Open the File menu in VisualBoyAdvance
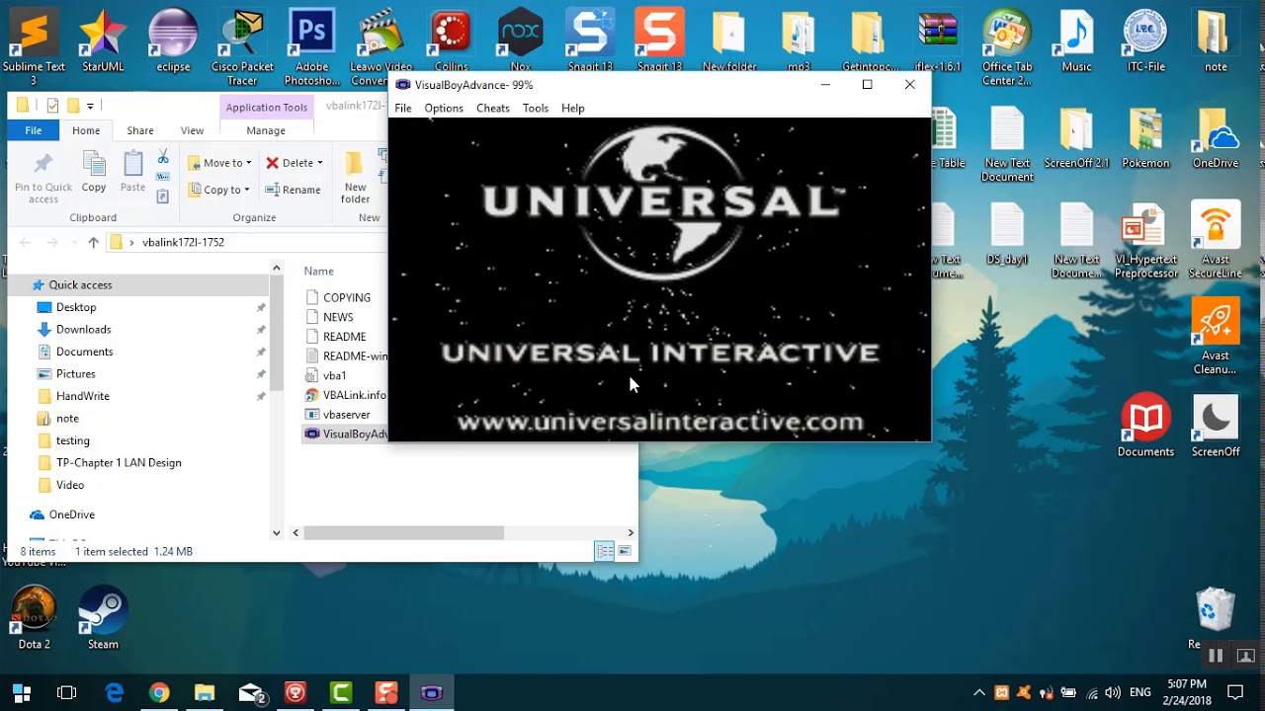The height and width of the screenshot is (711, 1265). pos(403,108)
